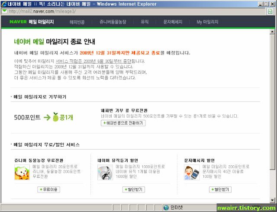277x212 pixels.
Task: Go to My 마일리지 tab
Action: pyautogui.click(x=207, y=22)
